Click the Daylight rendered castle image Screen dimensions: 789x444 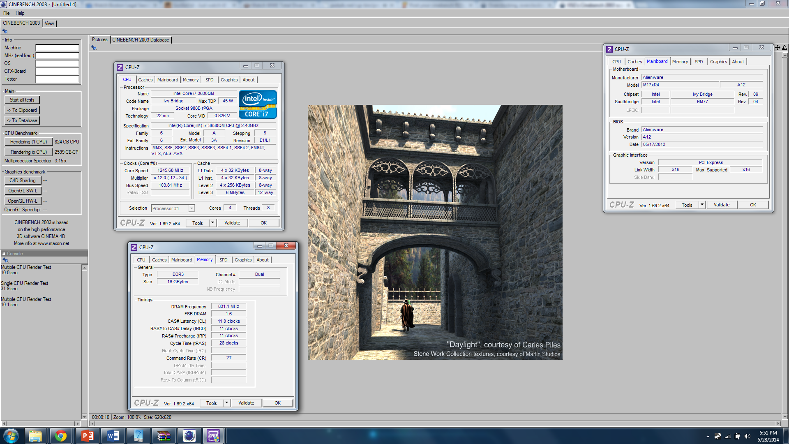click(435, 232)
